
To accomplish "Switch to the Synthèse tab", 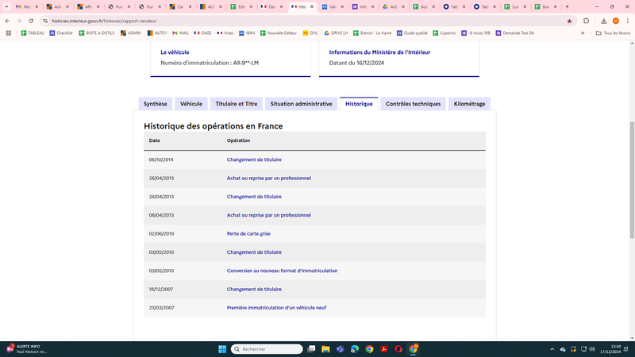I will click(x=155, y=104).
